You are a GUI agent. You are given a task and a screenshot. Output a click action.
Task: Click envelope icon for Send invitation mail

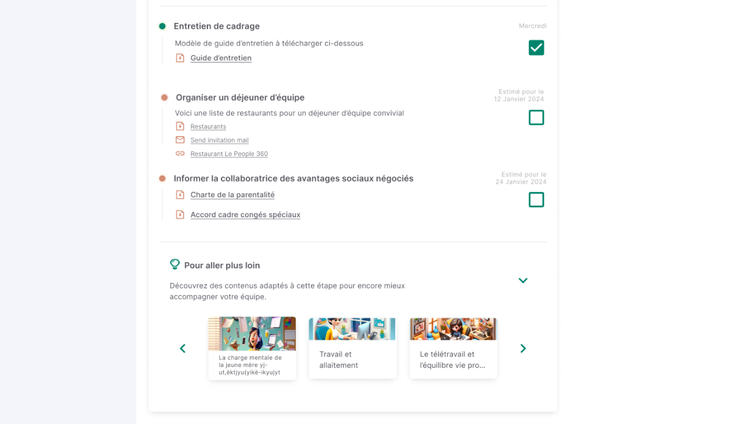point(180,140)
